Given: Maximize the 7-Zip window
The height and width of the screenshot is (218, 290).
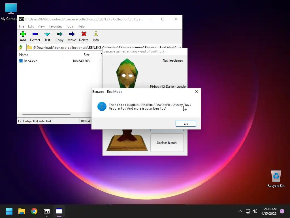Looking at the screenshot, I should pyautogui.click(x=163, y=19).
